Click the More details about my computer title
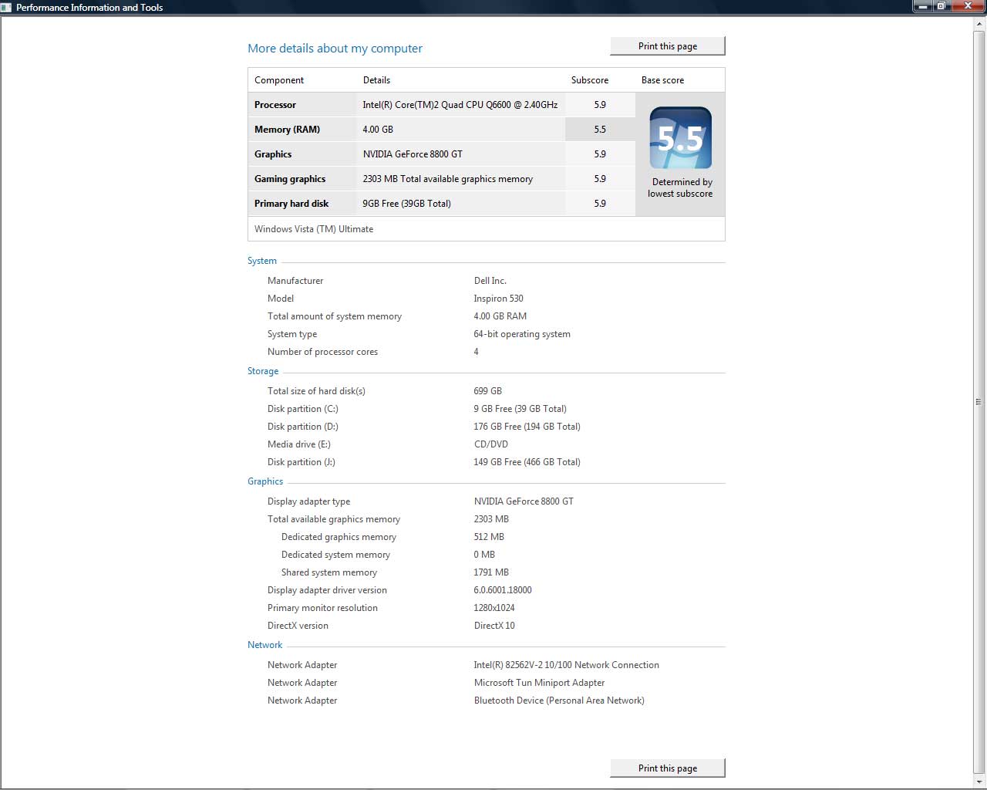The height and width of the screenshot is (790, 987). pos(335,48)
